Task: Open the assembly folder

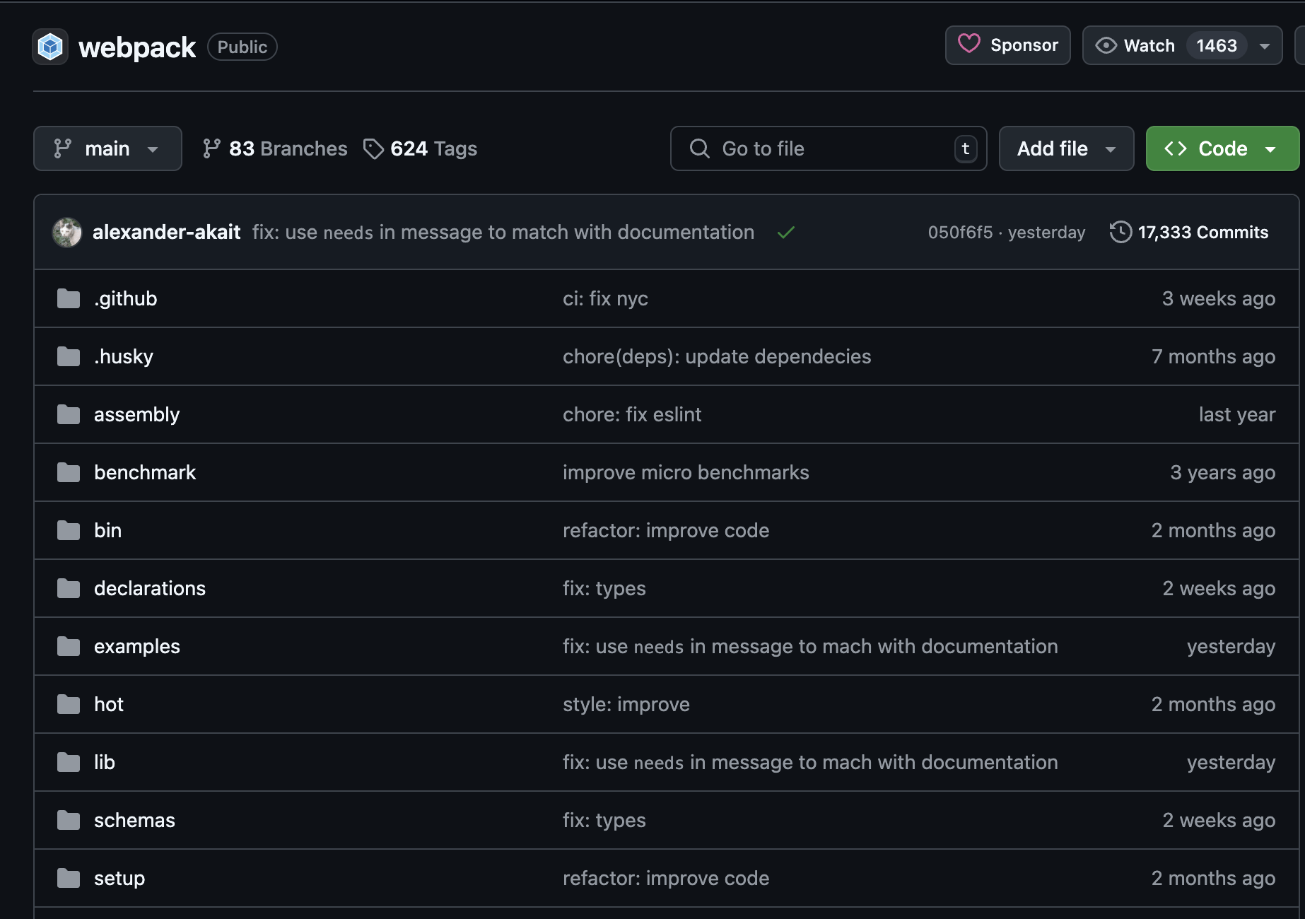Action: point(137,414)
